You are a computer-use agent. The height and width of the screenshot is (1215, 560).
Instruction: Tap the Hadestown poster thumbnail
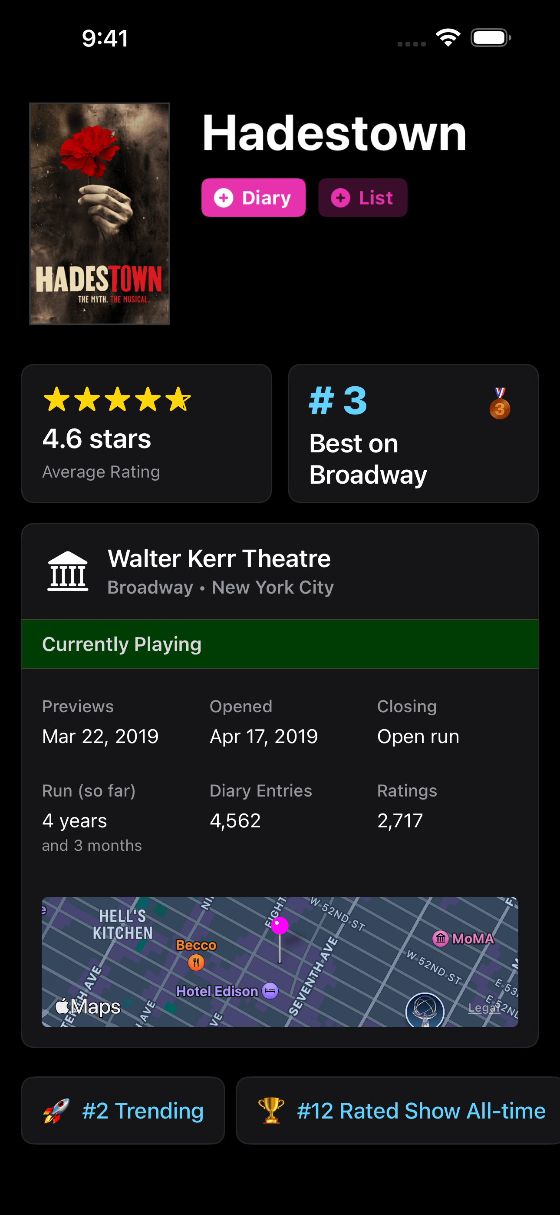coord(99,214)
